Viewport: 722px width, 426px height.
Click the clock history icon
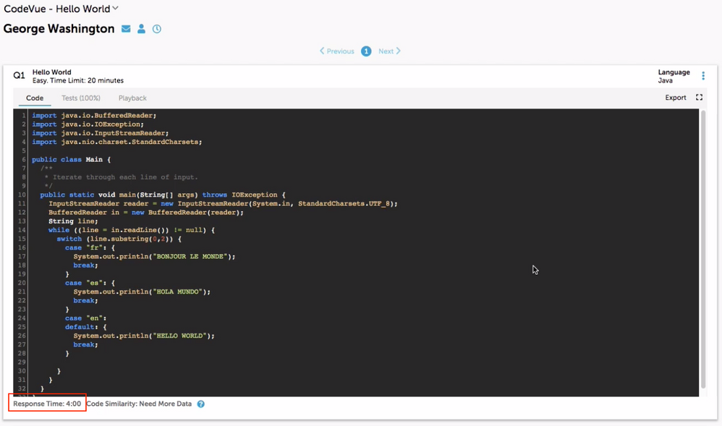(x=157, y=29)
